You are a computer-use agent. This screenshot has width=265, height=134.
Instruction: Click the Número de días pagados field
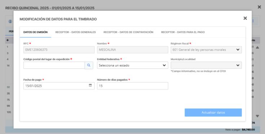click(132, 86)
